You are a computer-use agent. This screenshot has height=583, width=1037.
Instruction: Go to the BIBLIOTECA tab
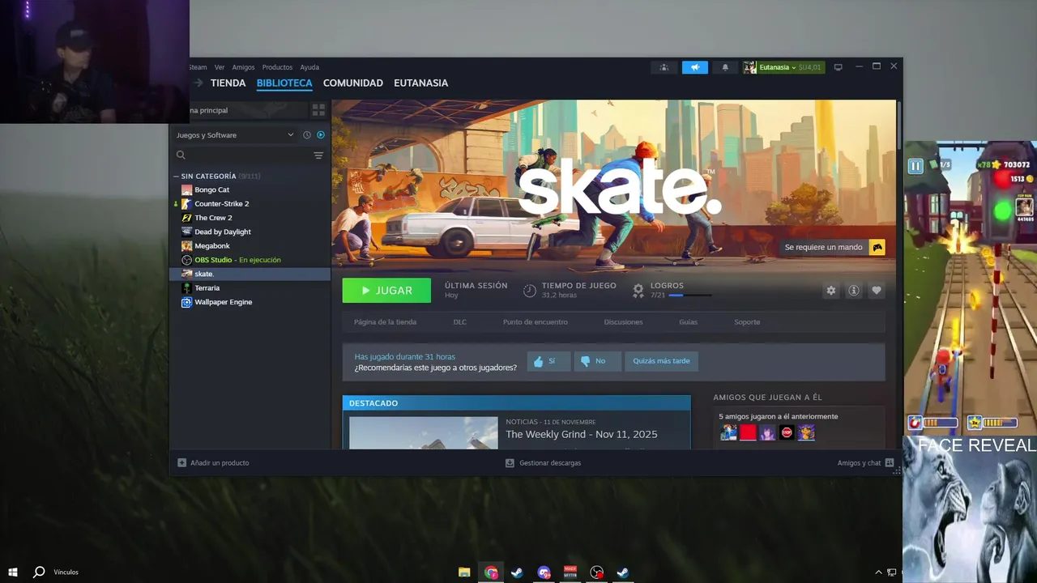(284, 83)
